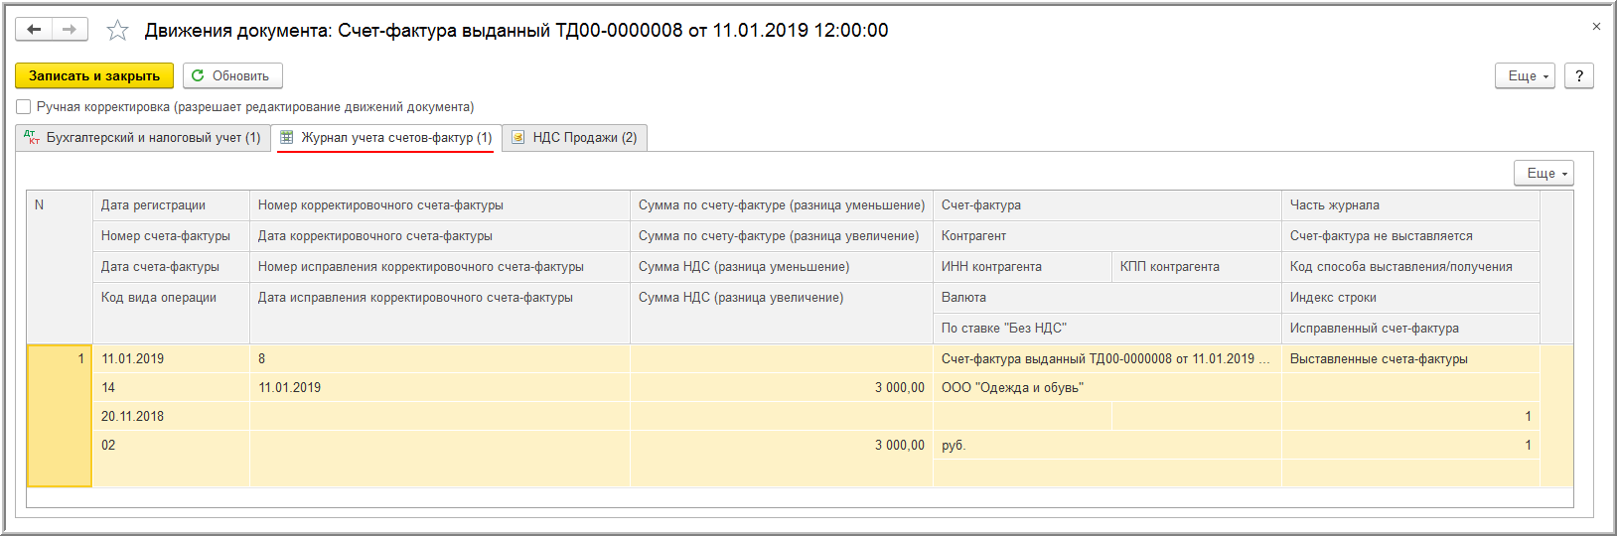Click the Дт/Кт icon on accounting tab
This screenshot has width=1617, height=536.
tap(32, 137)
